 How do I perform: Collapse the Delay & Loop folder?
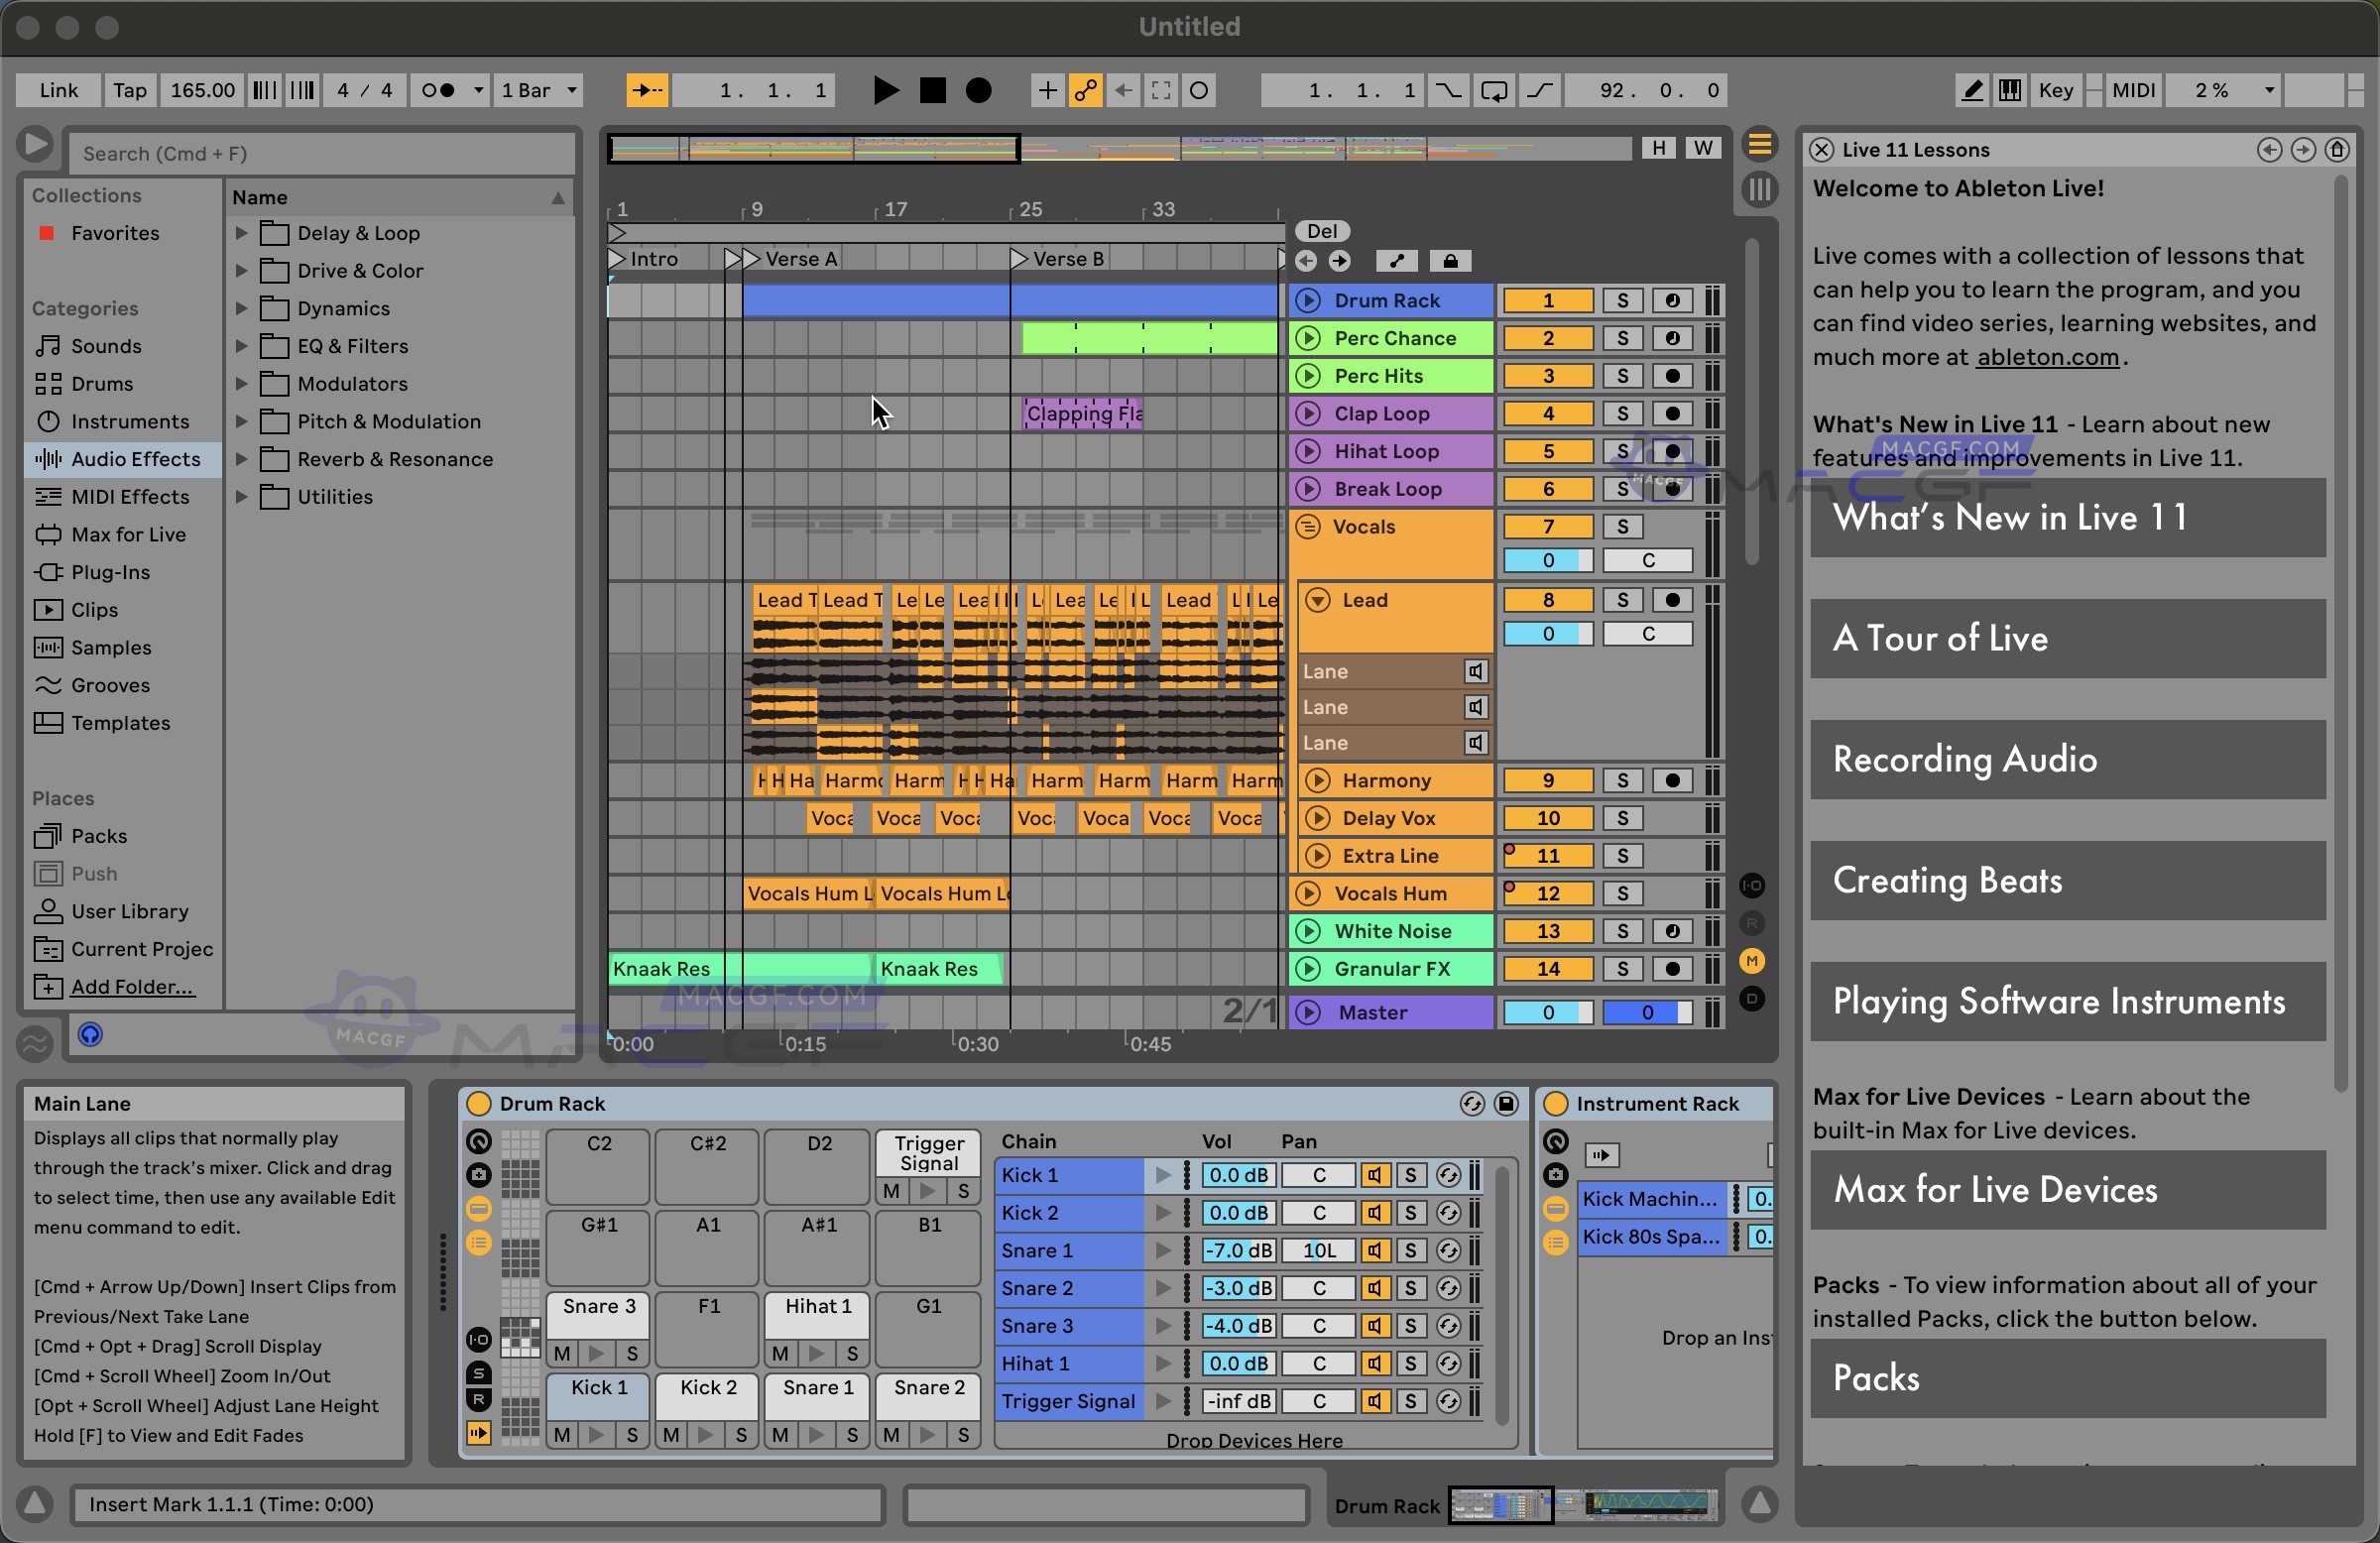[241, 232]
